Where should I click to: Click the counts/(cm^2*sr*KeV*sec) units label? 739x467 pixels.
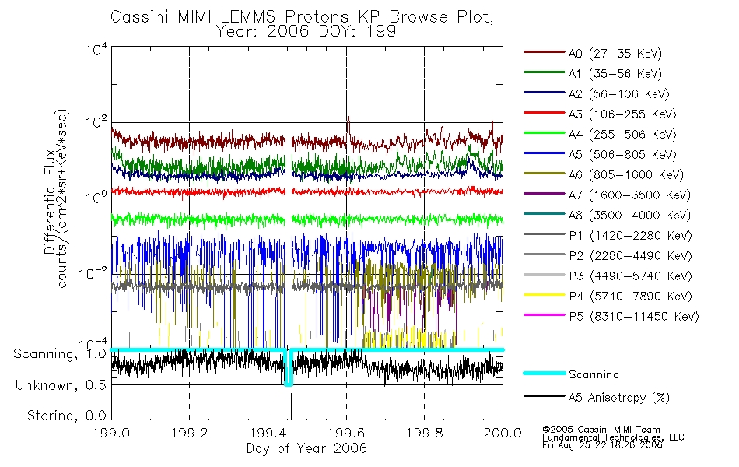click(63, 198)
